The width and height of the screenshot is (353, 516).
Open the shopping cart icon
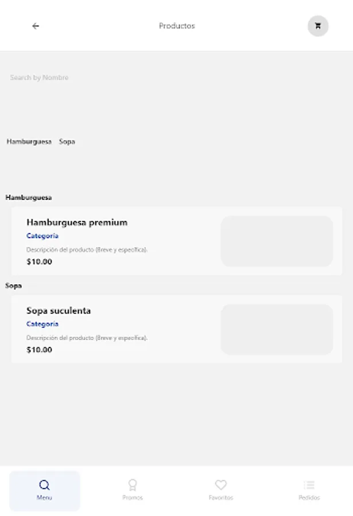(318, 26)
